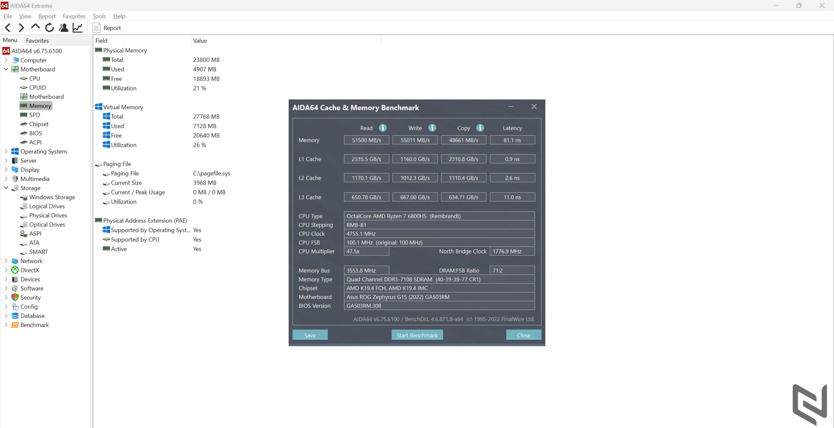Click the Write info icon

432,128
